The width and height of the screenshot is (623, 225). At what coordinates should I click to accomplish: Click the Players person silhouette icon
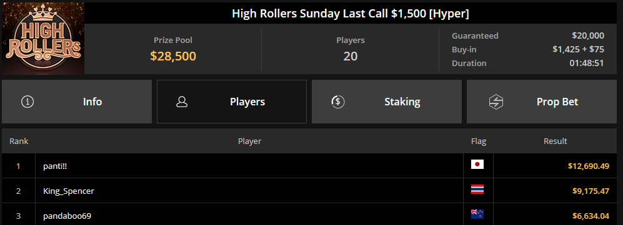pos(182,102)
